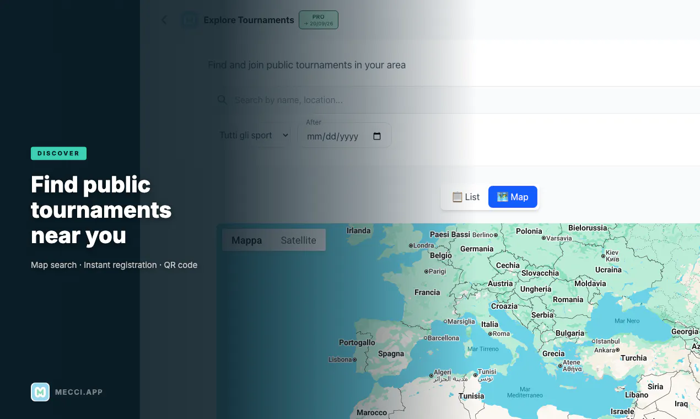Click Germania label on the map

coord(477,249)
